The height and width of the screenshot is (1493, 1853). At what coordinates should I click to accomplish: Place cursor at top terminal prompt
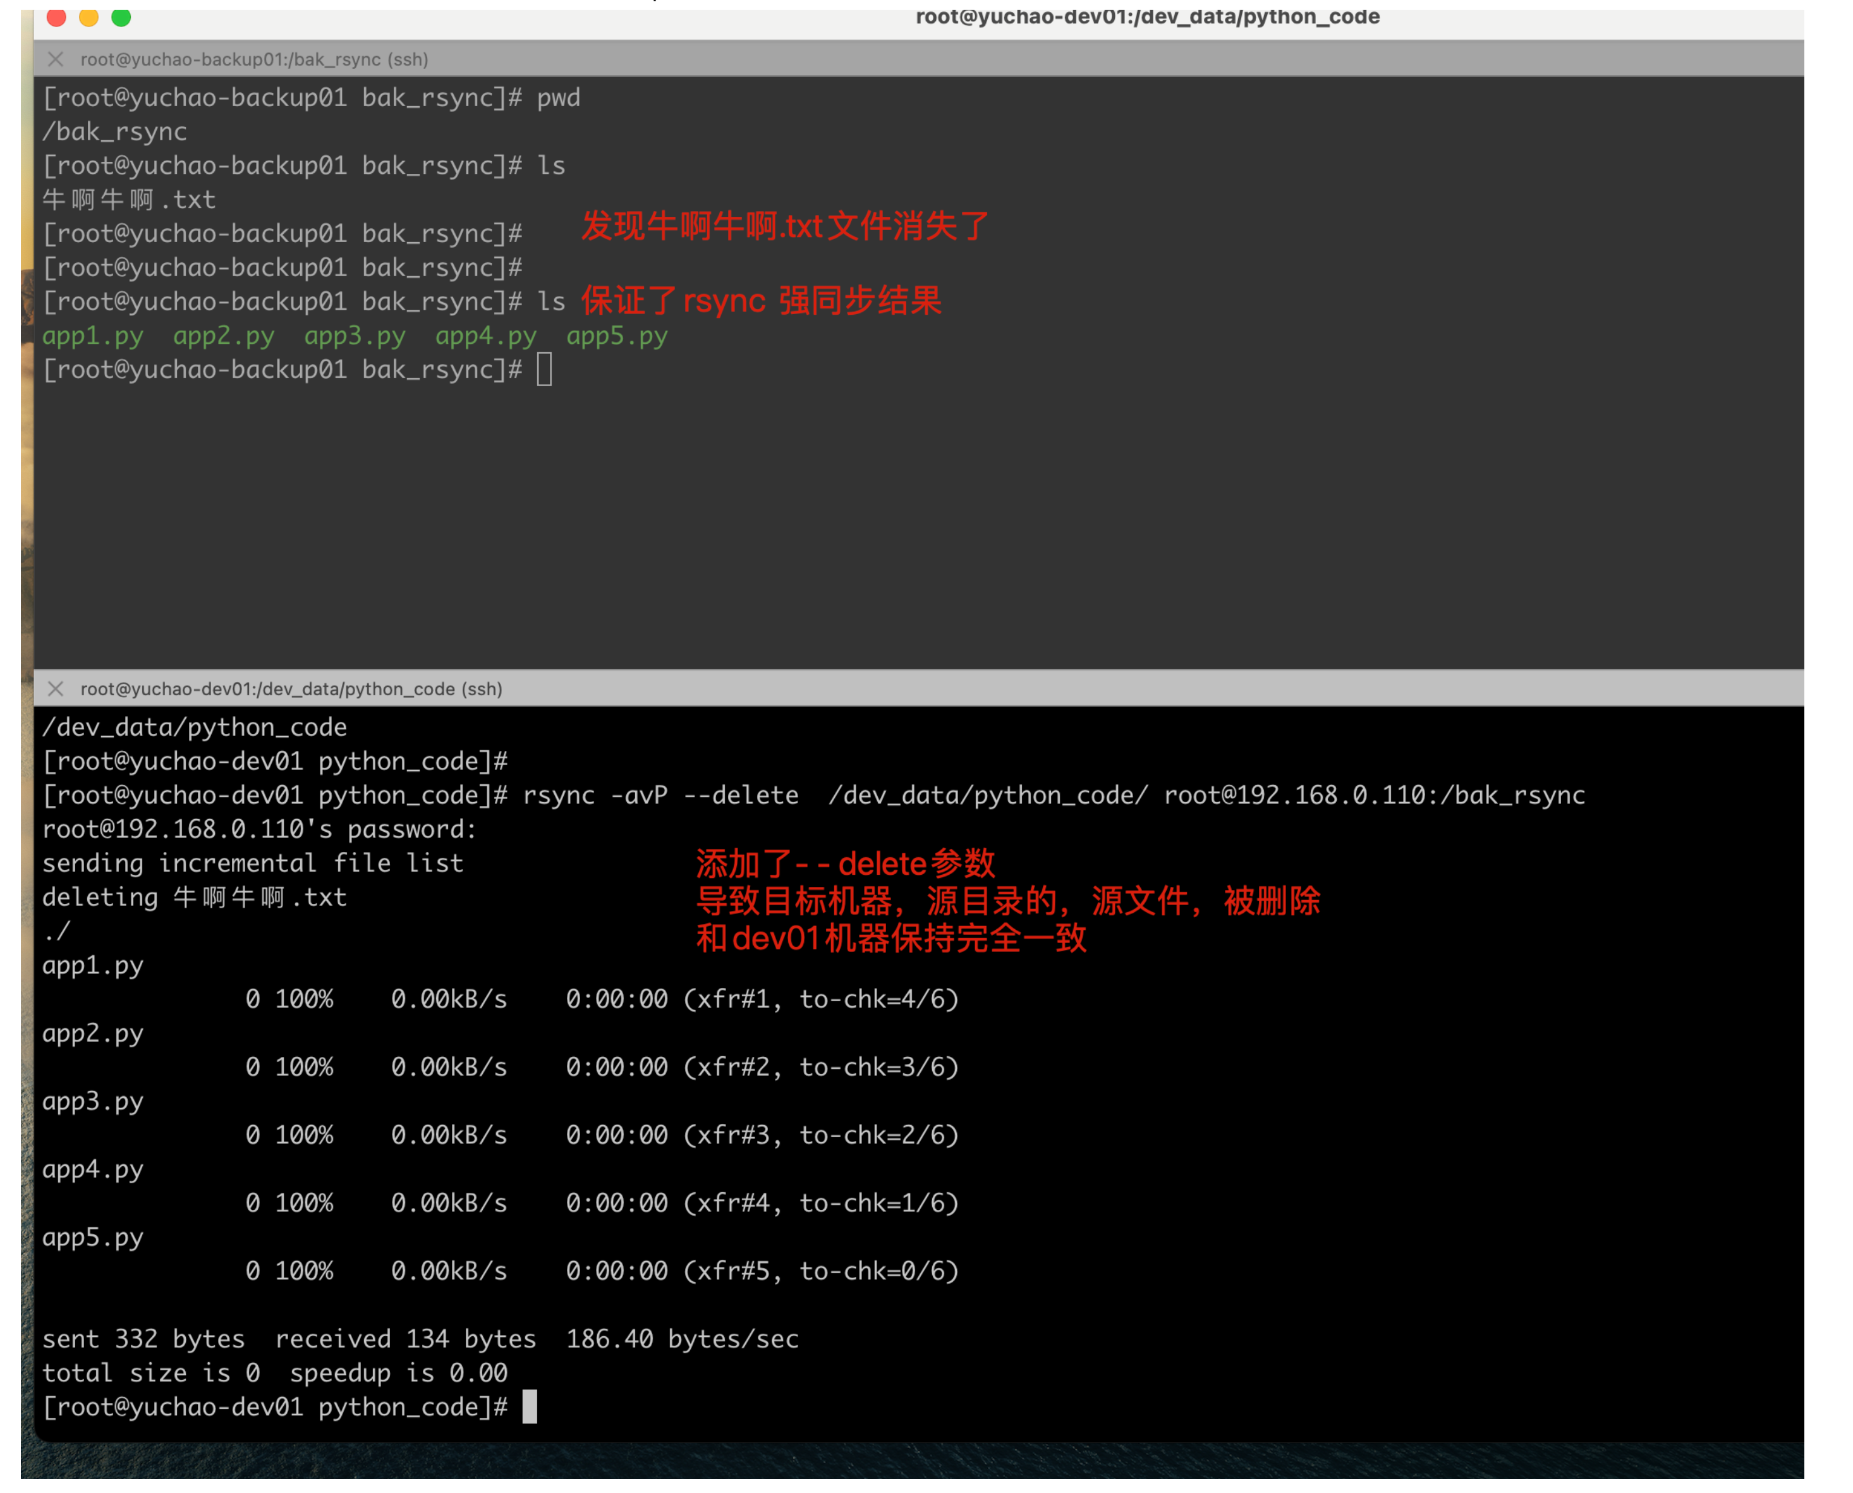tap(544, 370)
